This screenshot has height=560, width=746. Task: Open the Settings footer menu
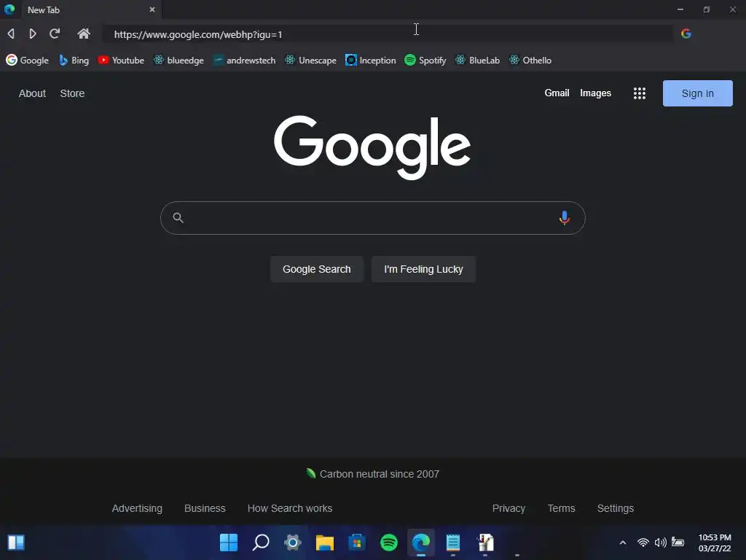(615, 508)
